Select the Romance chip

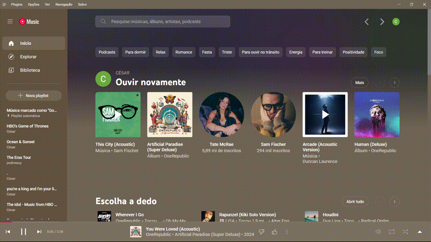click(184, 52)
